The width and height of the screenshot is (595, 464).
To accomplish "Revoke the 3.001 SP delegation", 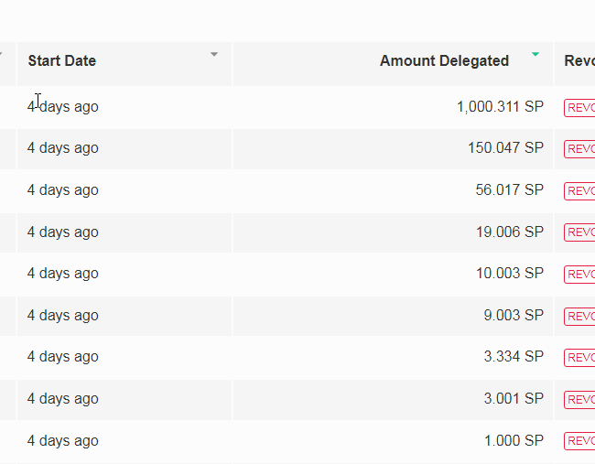I will click(580, 399).
